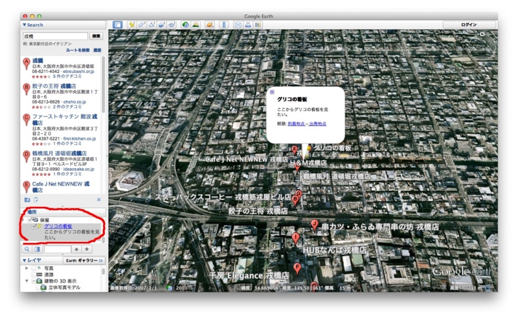Select the Add Polygon tool
This screenshot has height=320, width=518.
click(142, 25)
